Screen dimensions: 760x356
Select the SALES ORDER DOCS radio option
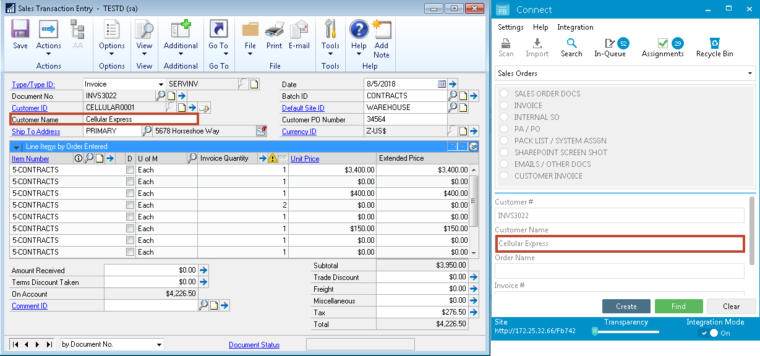click(x=504, y=94)
